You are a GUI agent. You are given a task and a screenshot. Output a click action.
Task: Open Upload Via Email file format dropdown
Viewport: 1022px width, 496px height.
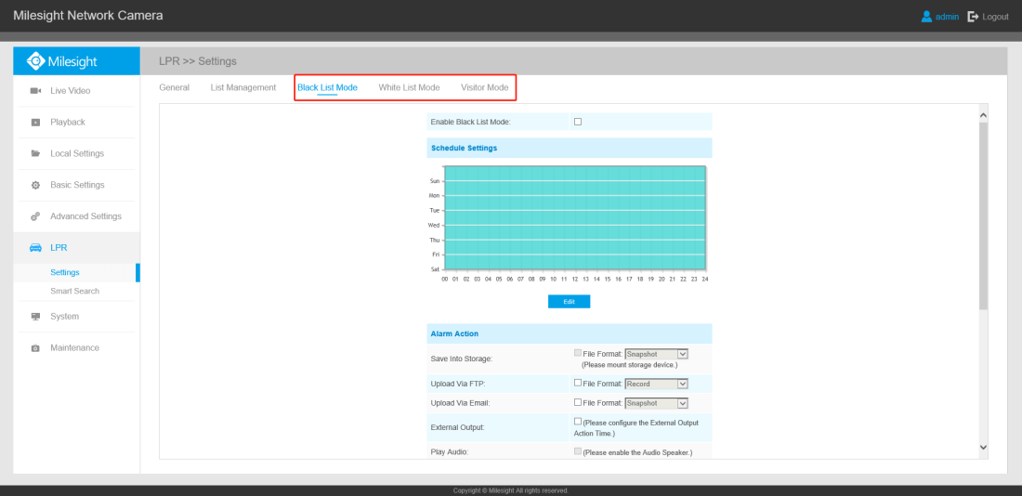(656, 403)
